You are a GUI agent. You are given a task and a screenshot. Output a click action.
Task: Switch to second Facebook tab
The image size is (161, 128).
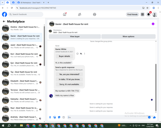click(13, 3)
